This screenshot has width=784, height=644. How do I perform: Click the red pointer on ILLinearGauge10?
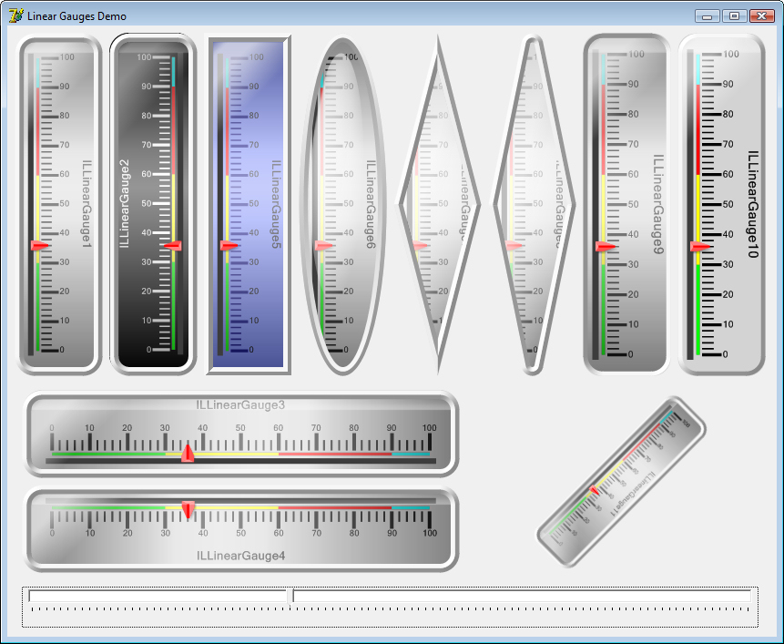699,247
